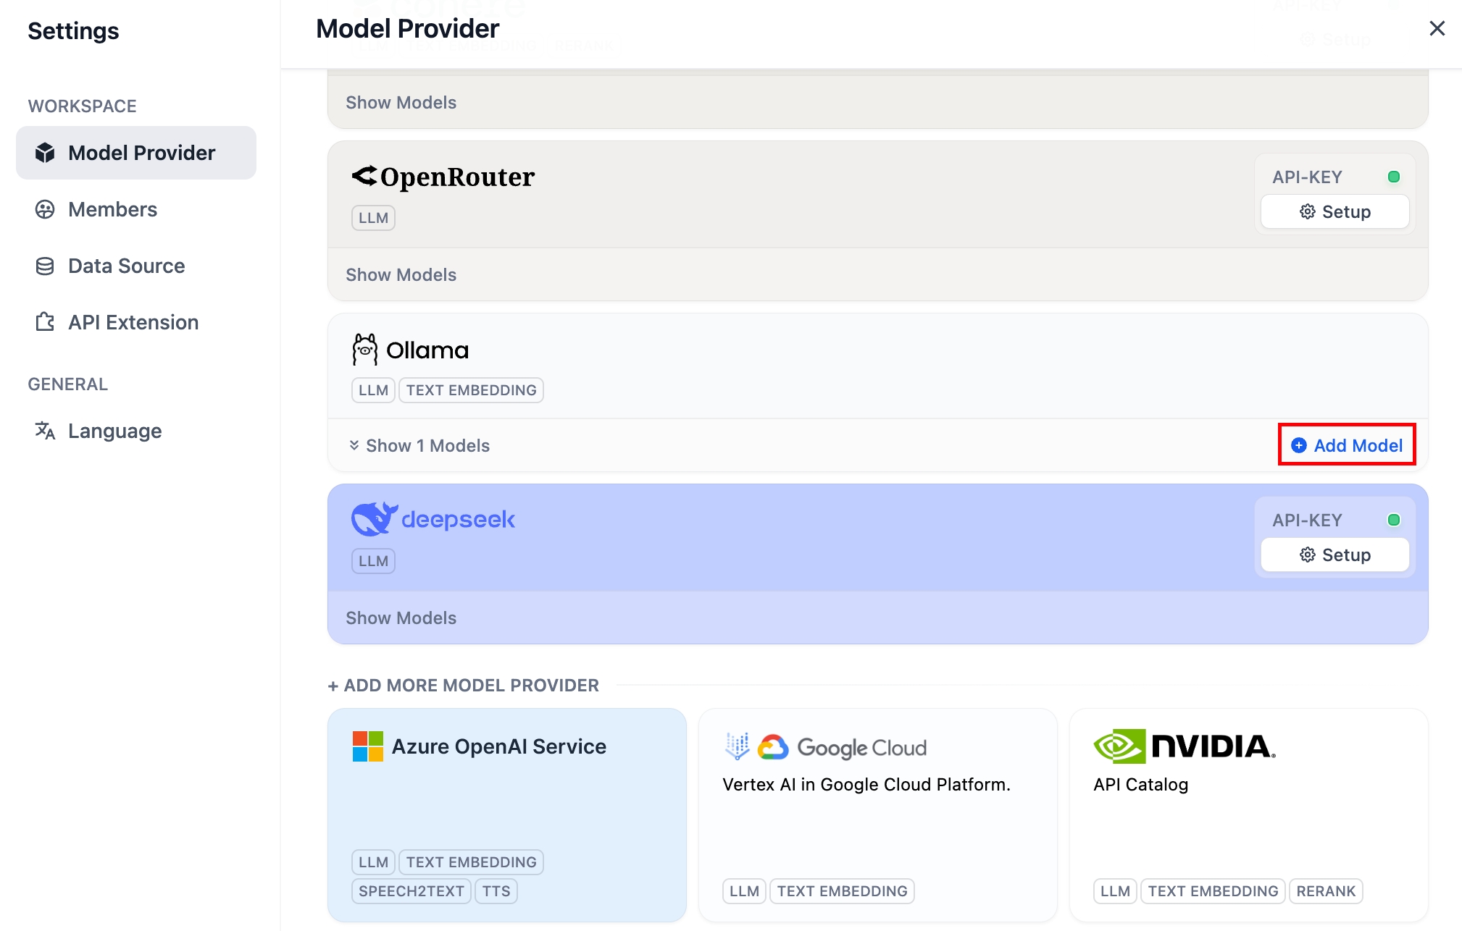
Task: Click the OpenRouter logo icon
Action: point(364,176)
